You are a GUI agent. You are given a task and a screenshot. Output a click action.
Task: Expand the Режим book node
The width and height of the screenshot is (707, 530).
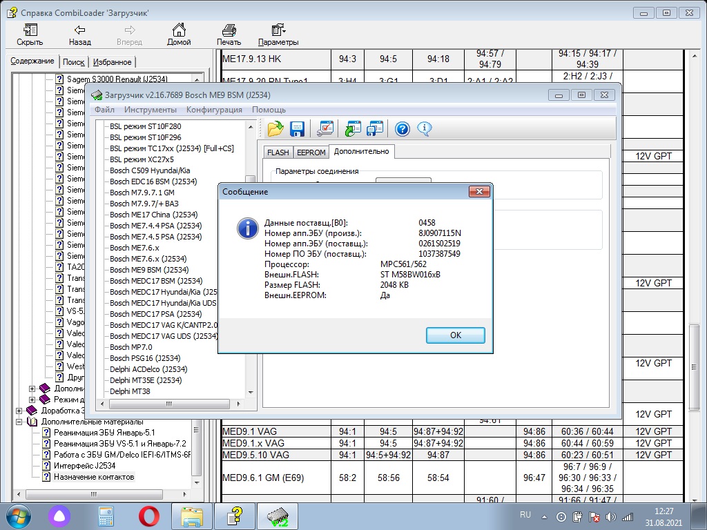point(32,399)
